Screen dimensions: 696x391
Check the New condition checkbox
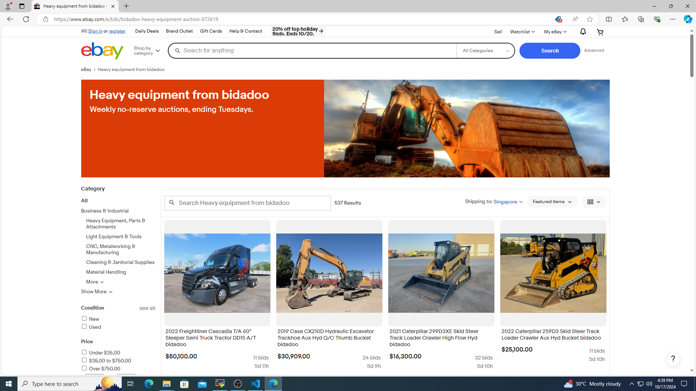coord(84,319)
